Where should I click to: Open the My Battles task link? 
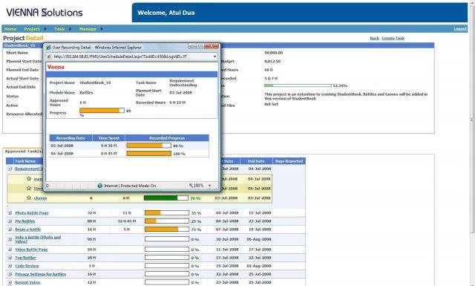(x=24, y=221)
